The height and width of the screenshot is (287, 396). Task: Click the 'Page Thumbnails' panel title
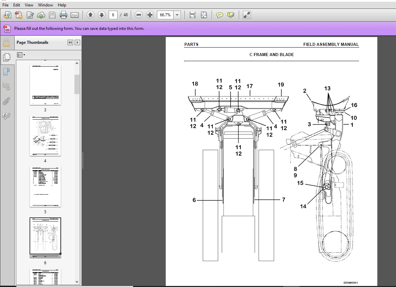[x=32, y=42]
